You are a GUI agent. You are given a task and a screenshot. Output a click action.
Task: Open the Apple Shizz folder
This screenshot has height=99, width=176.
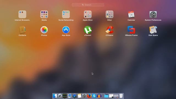88,14
